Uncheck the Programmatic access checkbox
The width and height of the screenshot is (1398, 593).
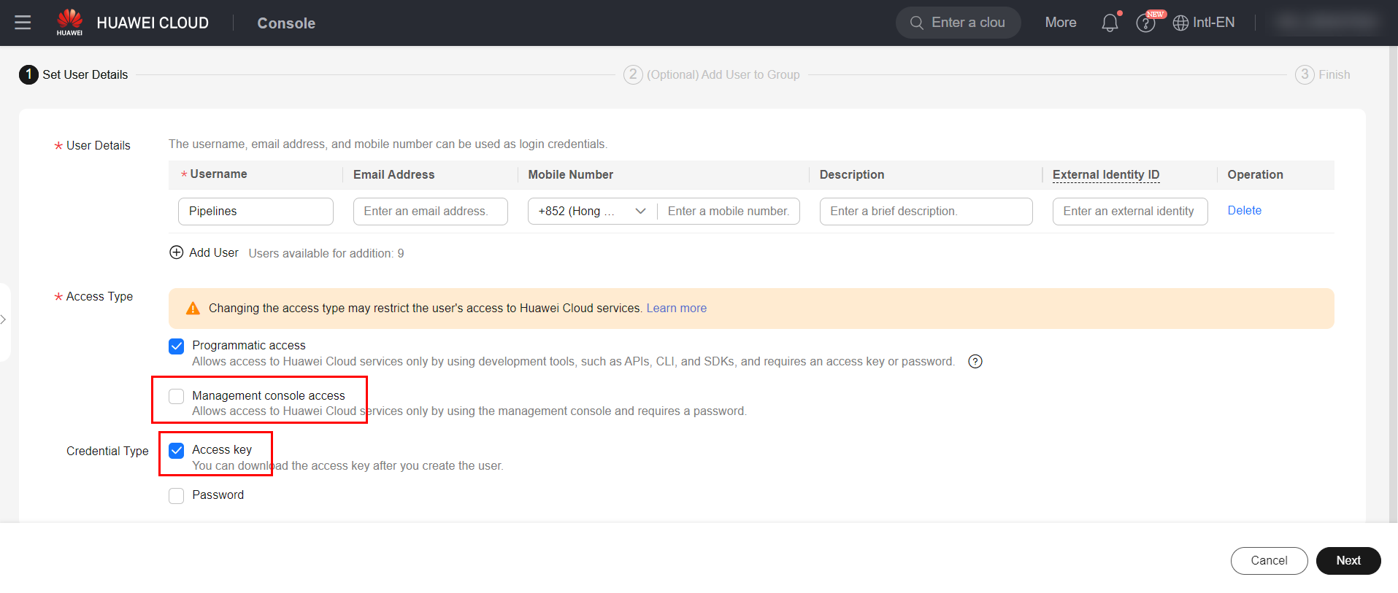(x=177, y=346)
